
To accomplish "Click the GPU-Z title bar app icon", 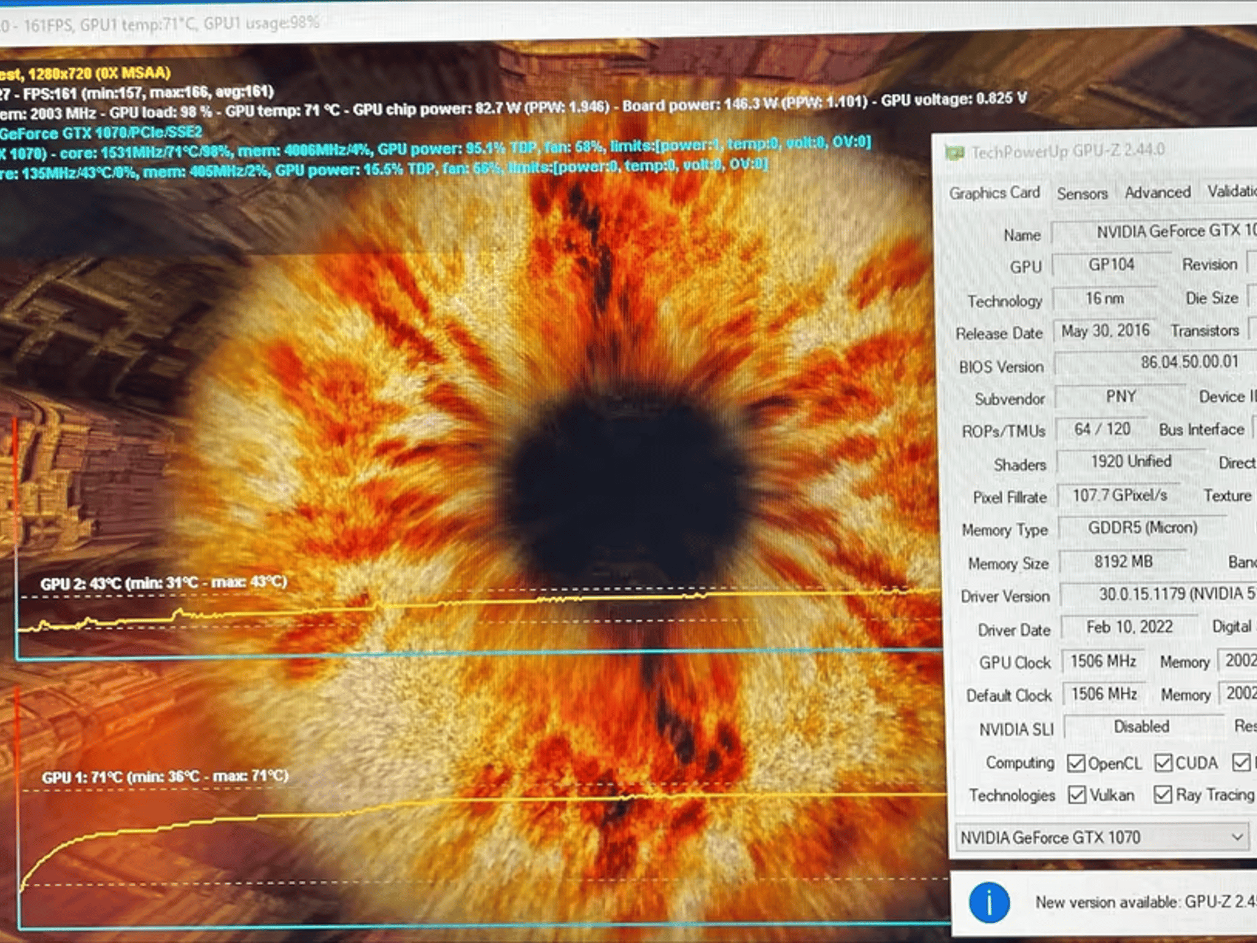I will (954, 153).
